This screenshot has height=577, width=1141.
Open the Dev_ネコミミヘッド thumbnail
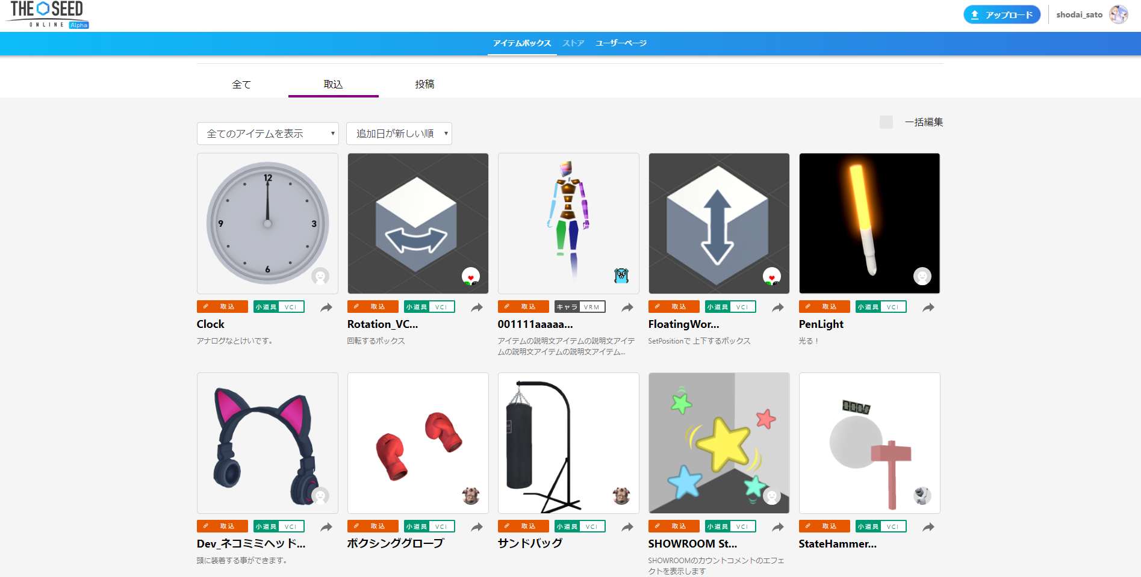click(x=267, y=443)
